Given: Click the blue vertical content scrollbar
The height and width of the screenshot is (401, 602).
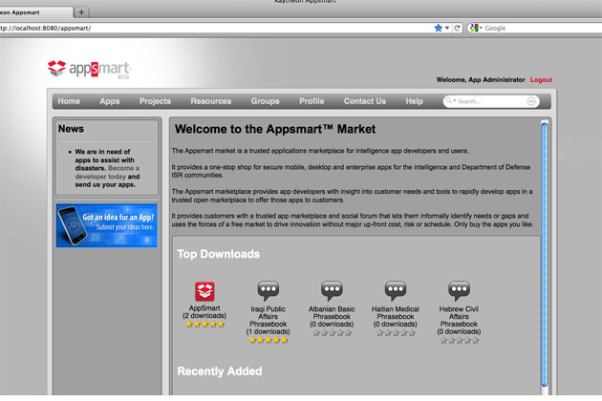Looking at the screenshot, I should coord(545,254).
